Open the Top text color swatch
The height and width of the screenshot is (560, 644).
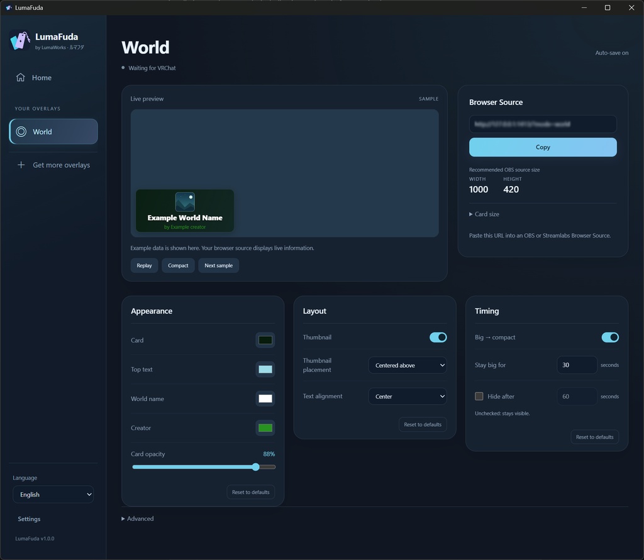(265, 369)
